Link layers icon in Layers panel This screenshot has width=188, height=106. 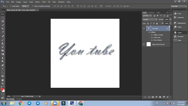(145, 97)
